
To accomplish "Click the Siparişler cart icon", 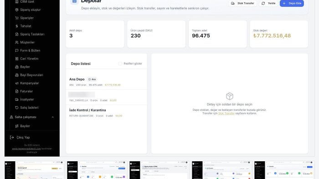I will click(17, 18).
